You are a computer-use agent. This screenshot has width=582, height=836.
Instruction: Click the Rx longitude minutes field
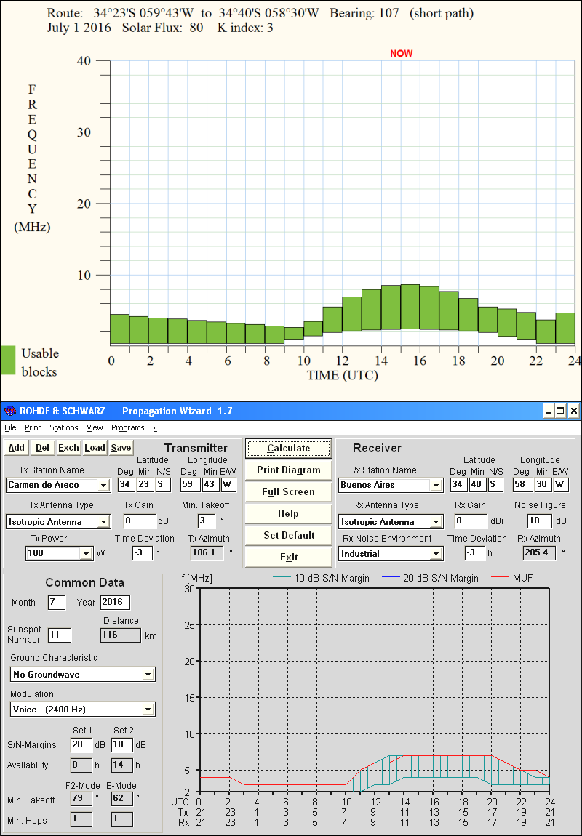pyautogui.click(x=543, y=485)
